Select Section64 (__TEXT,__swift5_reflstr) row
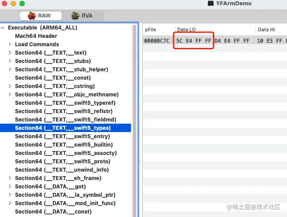Viewport: 287px width, 217px height. [66, 111]
